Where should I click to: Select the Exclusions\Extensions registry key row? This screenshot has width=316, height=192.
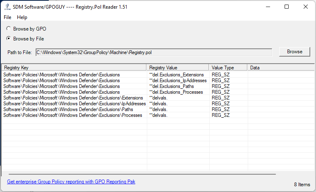point(73,98)
